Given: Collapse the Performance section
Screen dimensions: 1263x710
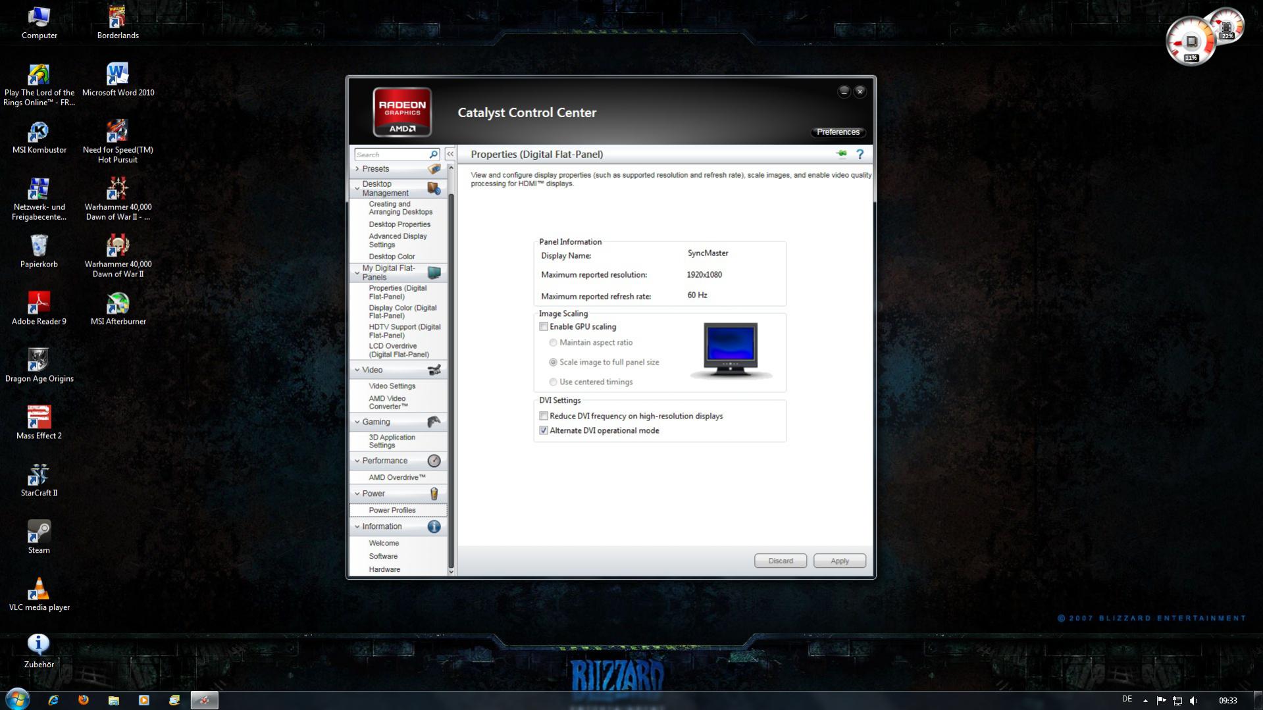Looking at the screenshot, I should click(x=357, y=461).
